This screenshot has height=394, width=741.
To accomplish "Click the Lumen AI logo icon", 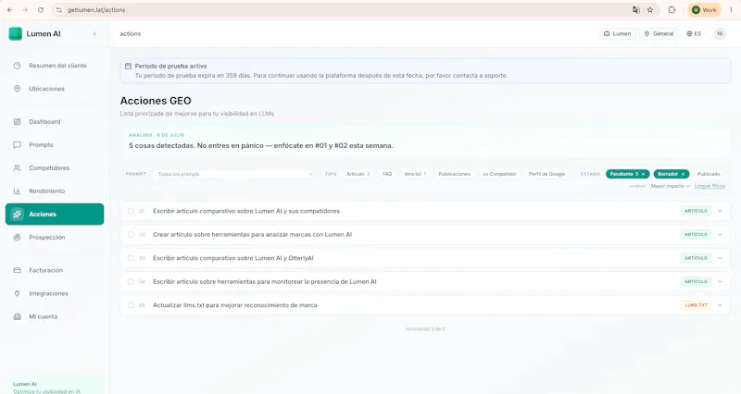I will coord(15,33).
